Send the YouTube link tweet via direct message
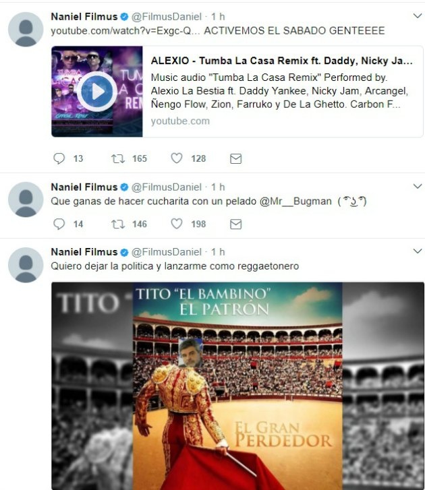 (x=236, y=159)
